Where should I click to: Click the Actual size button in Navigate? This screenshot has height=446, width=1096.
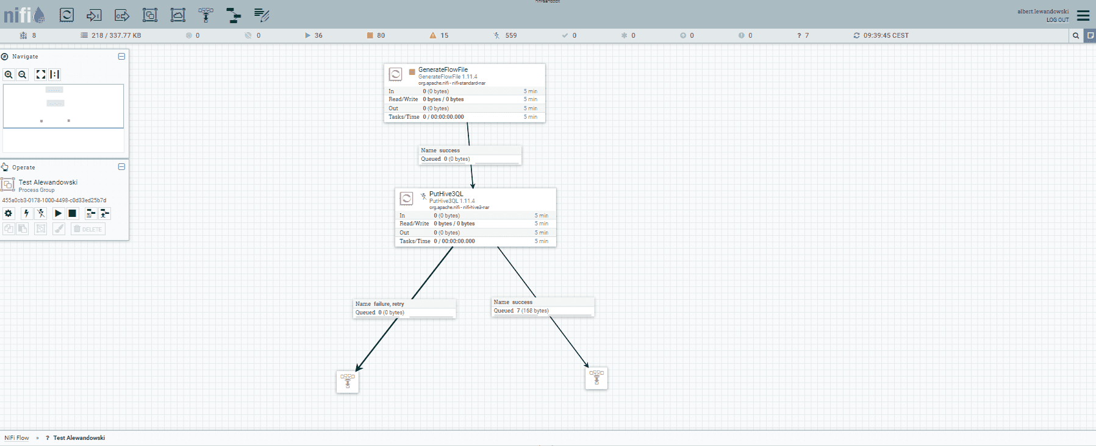(55, 74)
